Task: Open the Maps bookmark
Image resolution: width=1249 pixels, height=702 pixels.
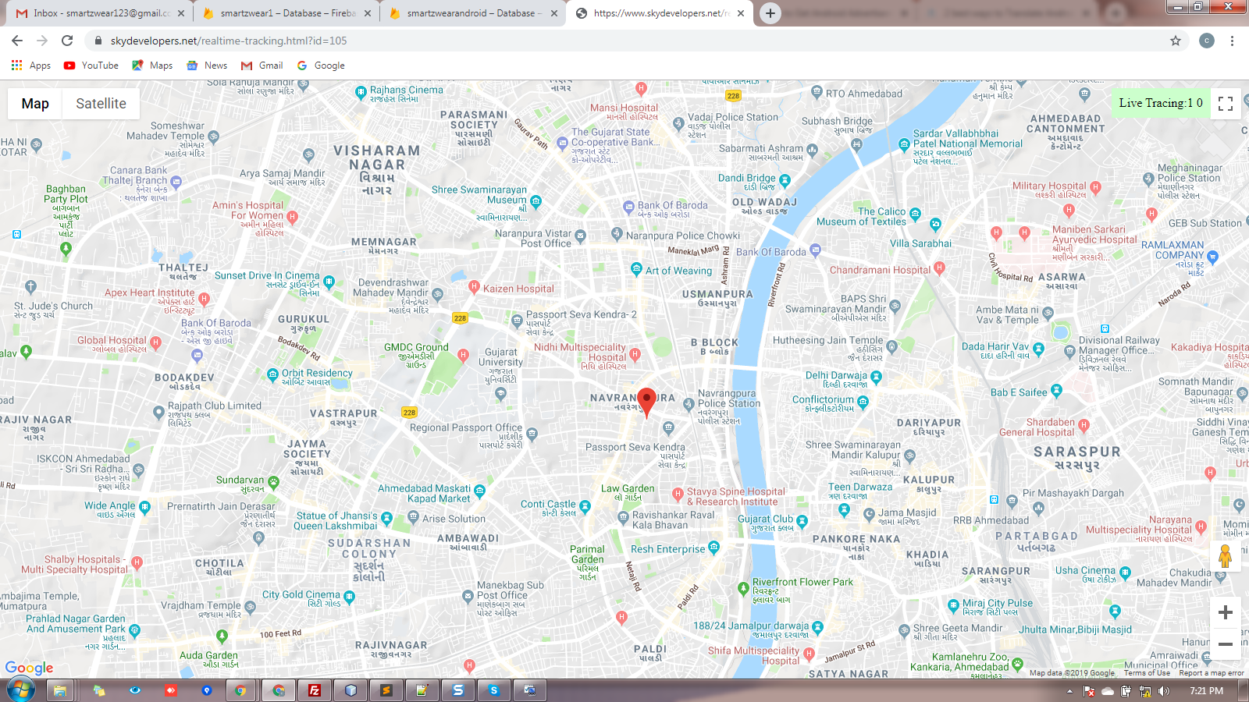Action: click(152, 66)
